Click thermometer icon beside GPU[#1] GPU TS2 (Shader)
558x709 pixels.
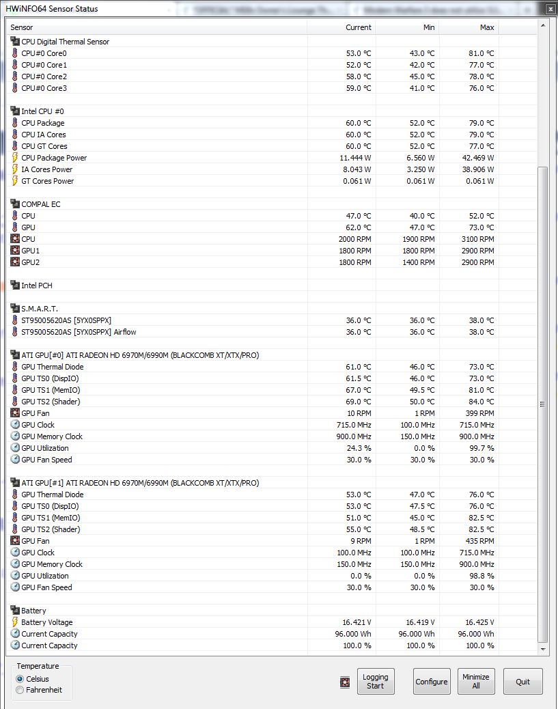point(15,529)
